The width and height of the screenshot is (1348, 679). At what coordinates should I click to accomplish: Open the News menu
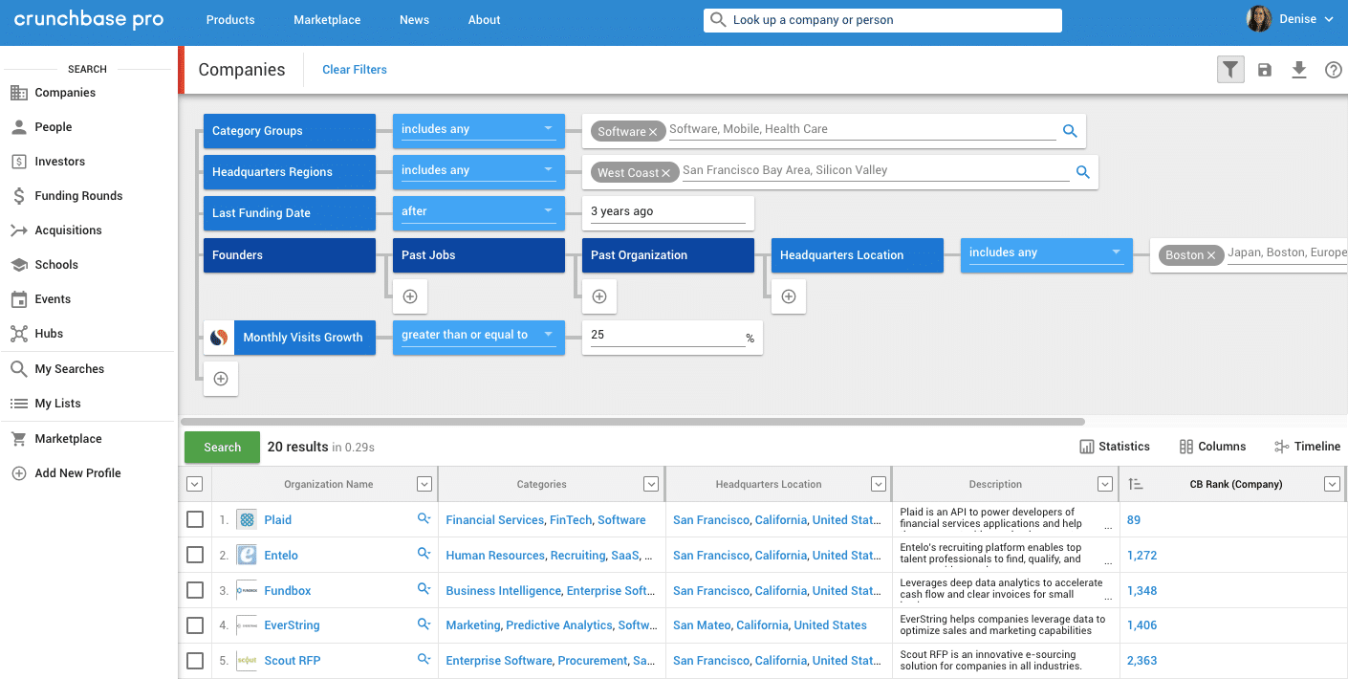[x=414, y=20]
